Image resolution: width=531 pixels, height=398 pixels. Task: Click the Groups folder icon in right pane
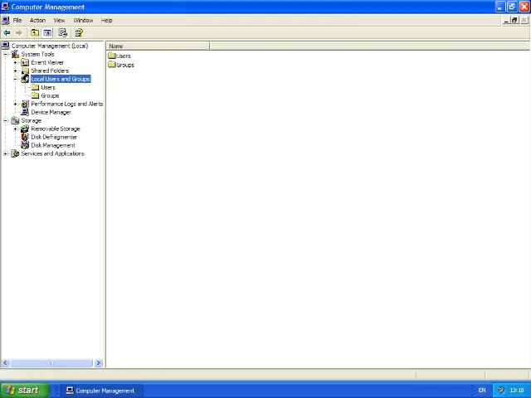click(112, 65)
